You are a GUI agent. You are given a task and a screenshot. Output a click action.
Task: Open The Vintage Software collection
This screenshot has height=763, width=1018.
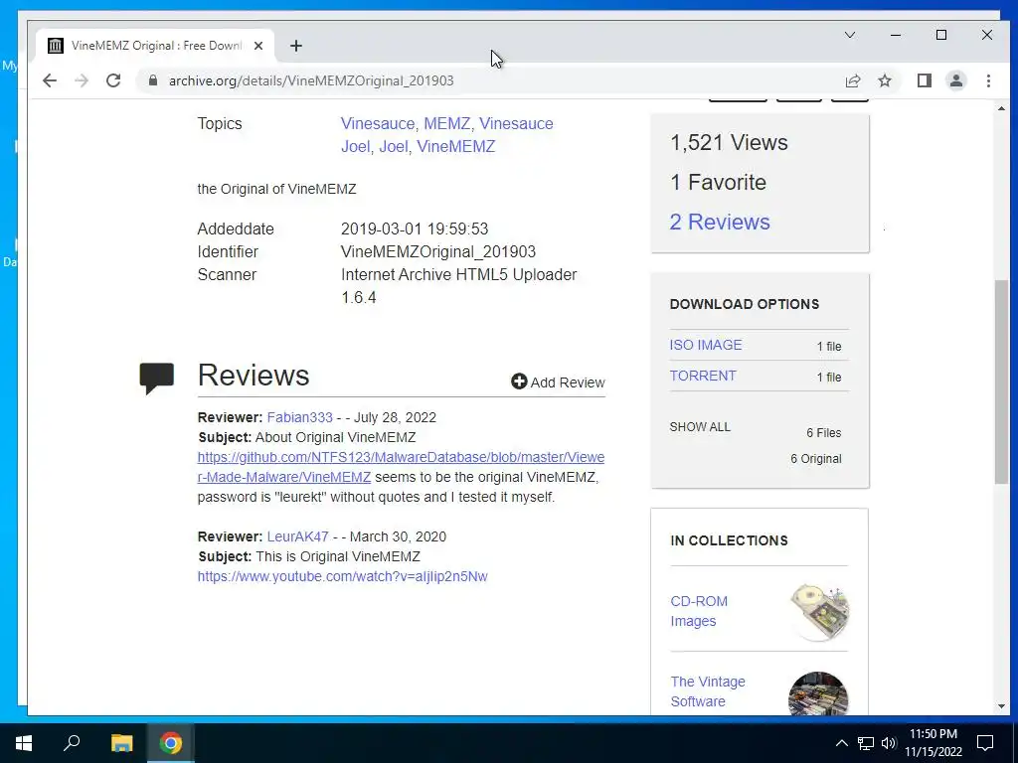(x=708, y=691)
